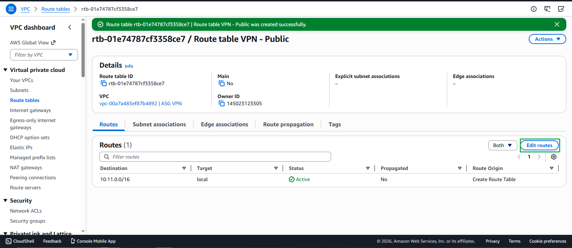Open the hamburger navigation menu
This screenshot has width=572, height=248.
(x=11, y=9)
